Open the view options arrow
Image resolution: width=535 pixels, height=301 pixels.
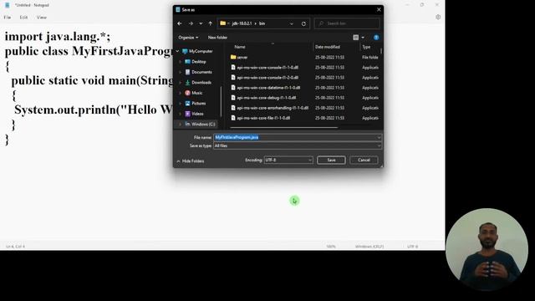click(x=363, y=38)
